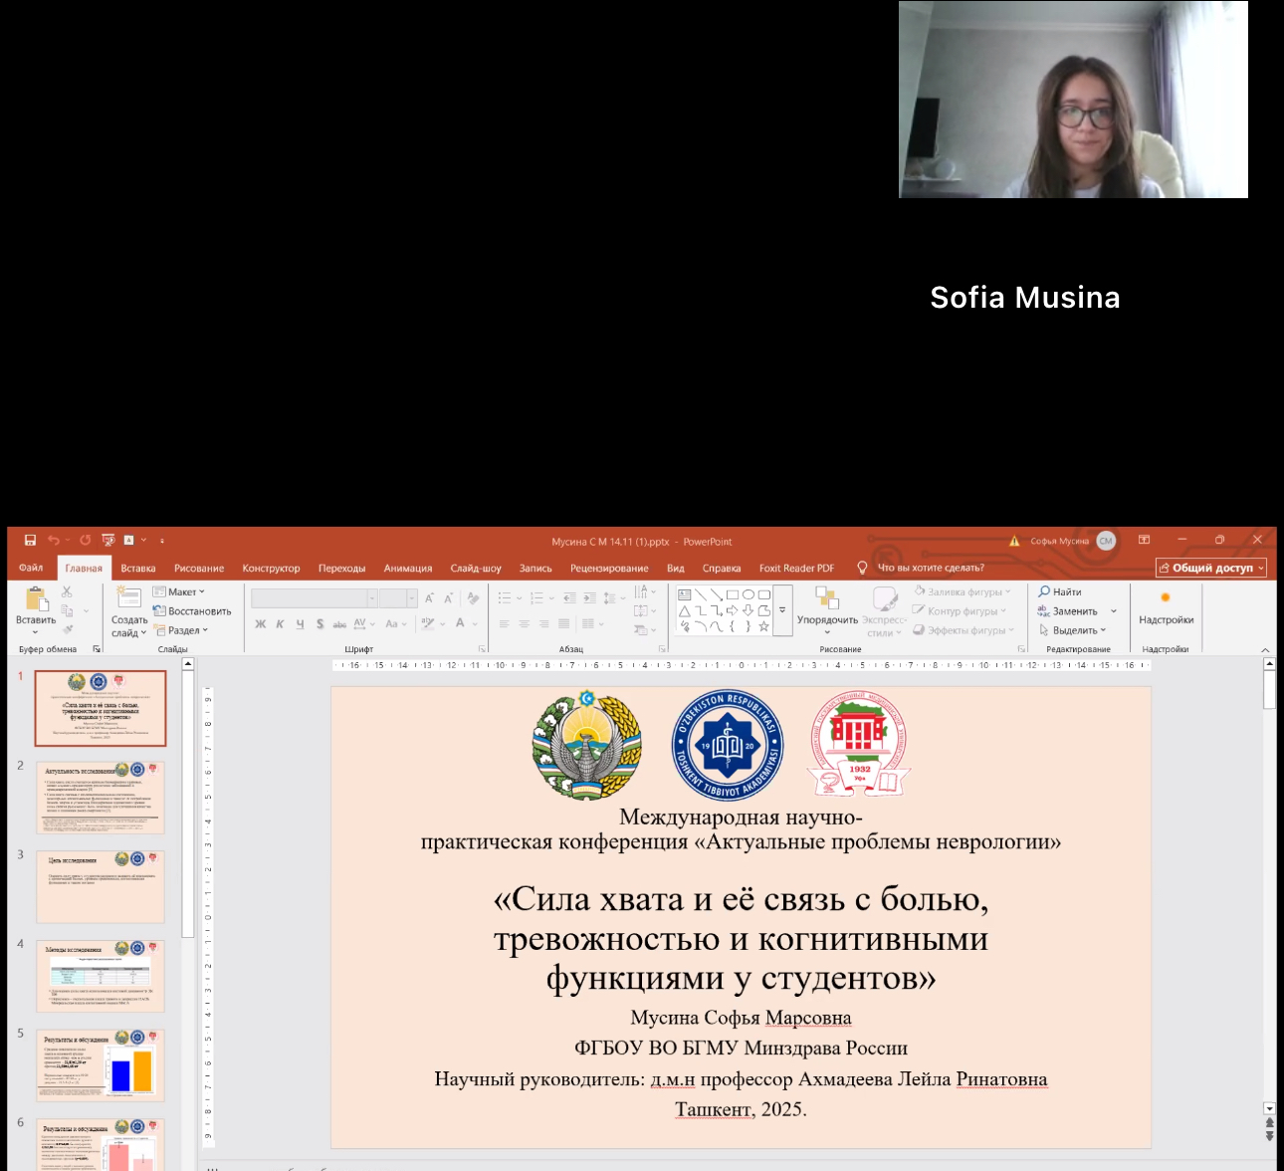Click the Add-ins (Надстройки) icon
1284x1171 pixels.
coord(1166,598)
